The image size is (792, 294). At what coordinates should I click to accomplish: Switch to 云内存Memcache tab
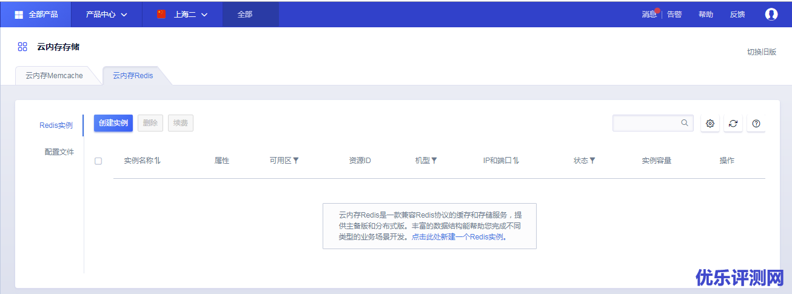(54, 76)
